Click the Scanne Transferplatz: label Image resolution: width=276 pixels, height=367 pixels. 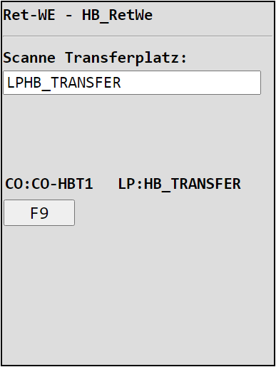[95, 58]
